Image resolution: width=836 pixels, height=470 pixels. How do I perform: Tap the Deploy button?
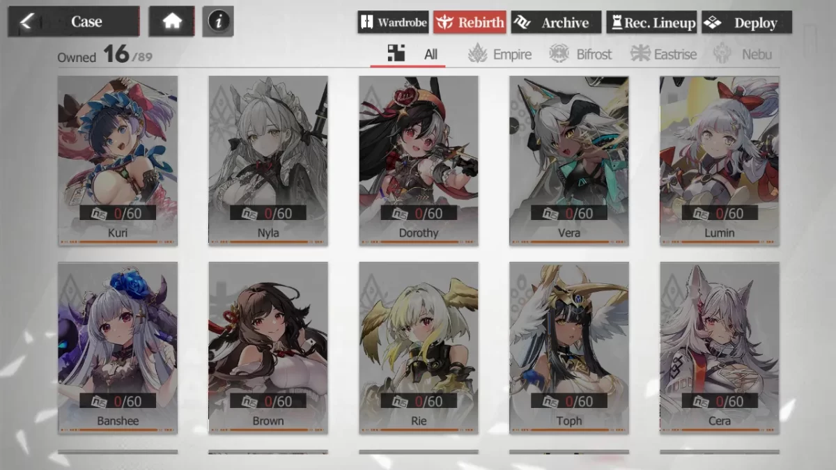[746, 22]
